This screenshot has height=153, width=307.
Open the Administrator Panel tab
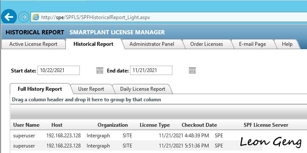pyautogui.click(x=152, y=44)
